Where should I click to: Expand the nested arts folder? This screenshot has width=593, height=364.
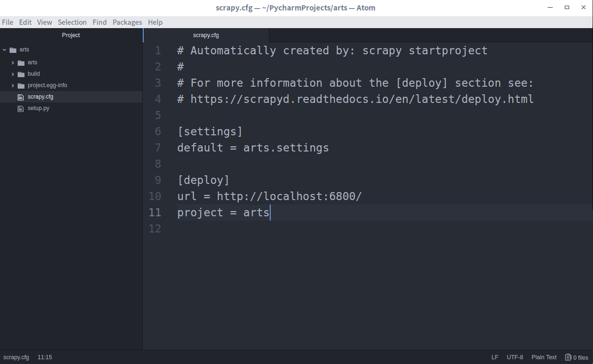(12, 62)
